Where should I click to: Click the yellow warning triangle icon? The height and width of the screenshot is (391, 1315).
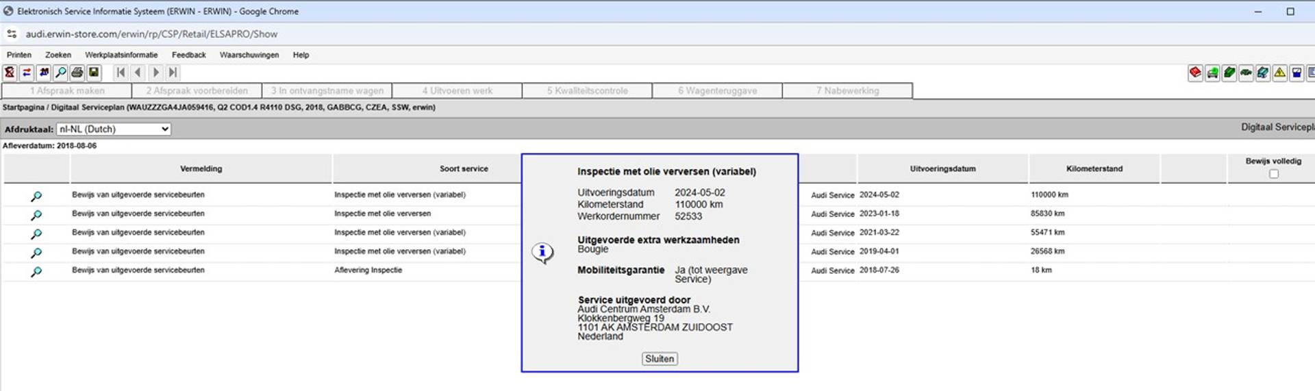(1279, 73)
